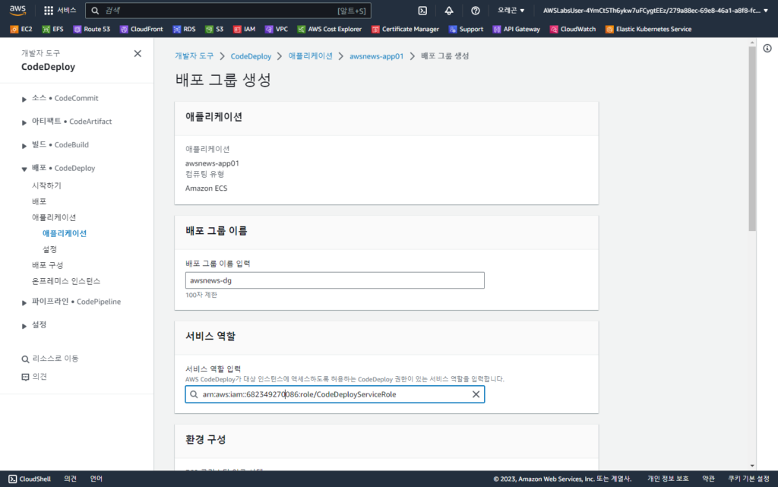Open Certificate Manager shortcut

406,30
